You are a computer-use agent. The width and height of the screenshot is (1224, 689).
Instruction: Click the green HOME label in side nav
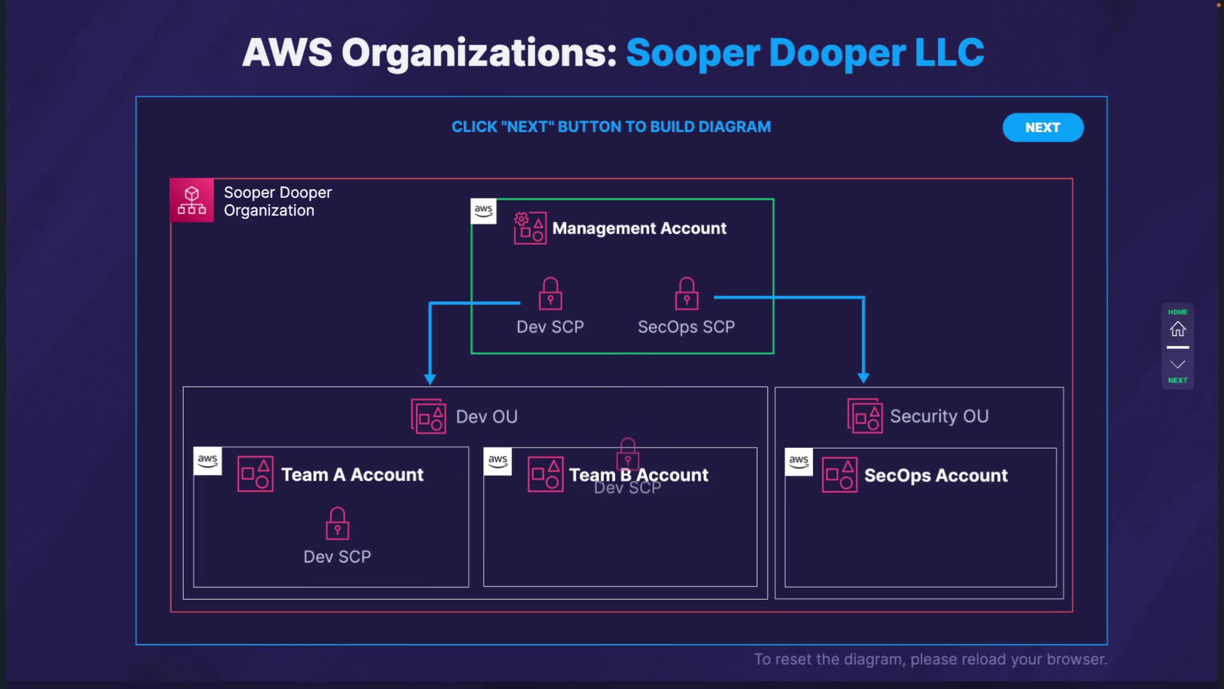point(1177,312)
